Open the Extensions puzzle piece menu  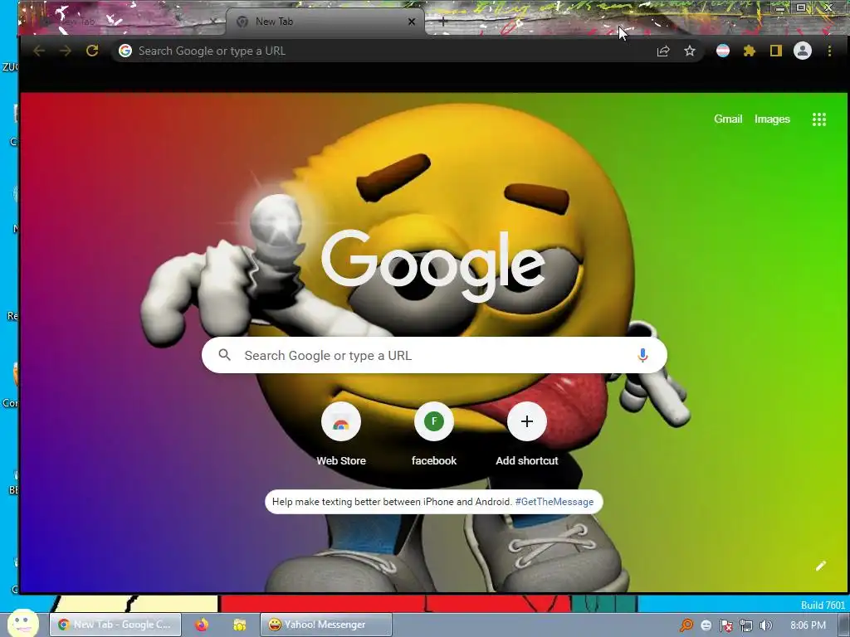(x=750, y=51)
